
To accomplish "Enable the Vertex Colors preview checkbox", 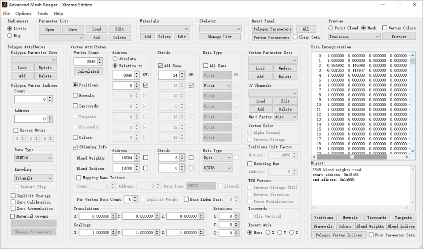I will click(385, 28).
